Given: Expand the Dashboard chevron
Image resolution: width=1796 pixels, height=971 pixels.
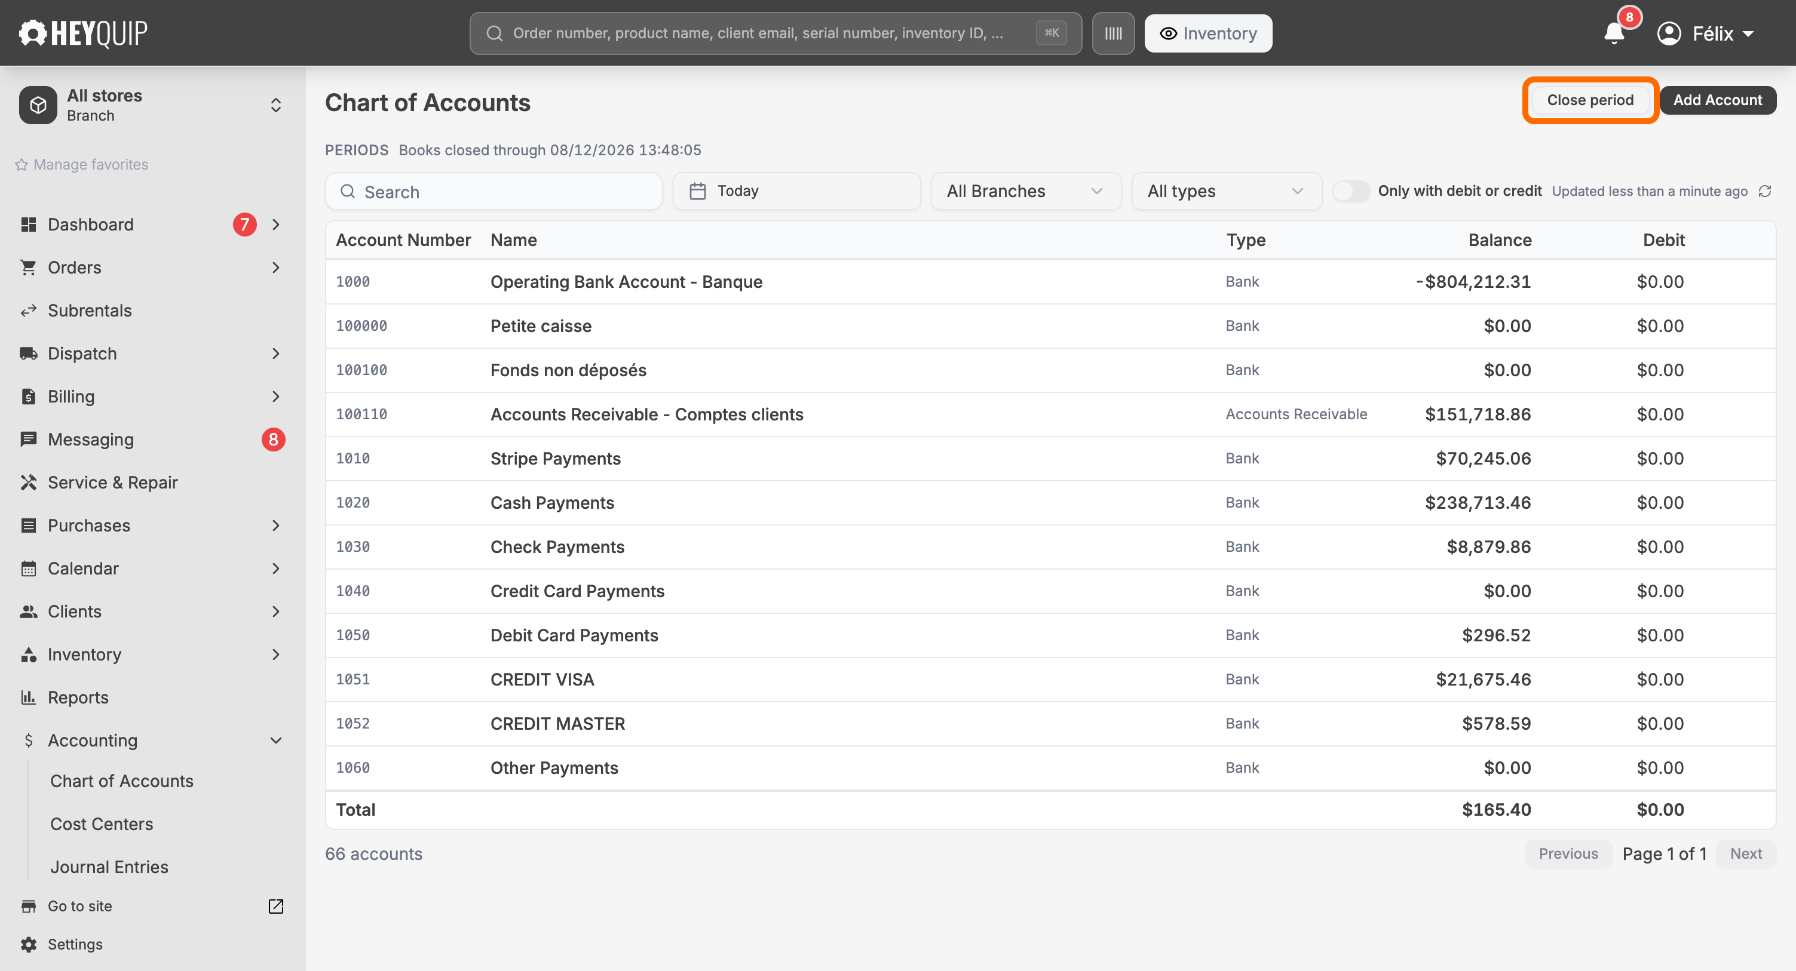Looking at the screenshot, I should [276, 225].
